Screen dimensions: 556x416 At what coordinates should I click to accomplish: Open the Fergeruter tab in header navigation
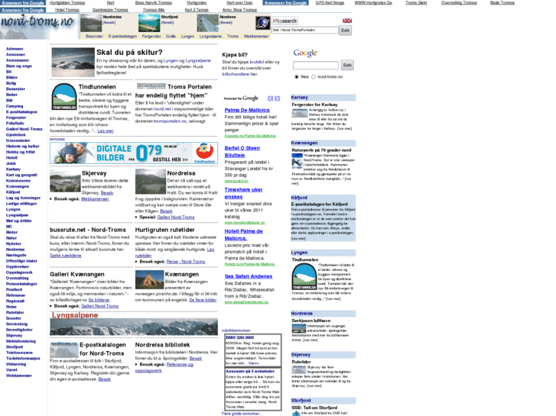[x=151, y=36]
